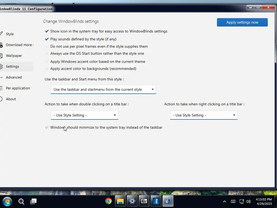
Task: Enable Apply accent color to backgrounds
Action: [x=47, y=69]
